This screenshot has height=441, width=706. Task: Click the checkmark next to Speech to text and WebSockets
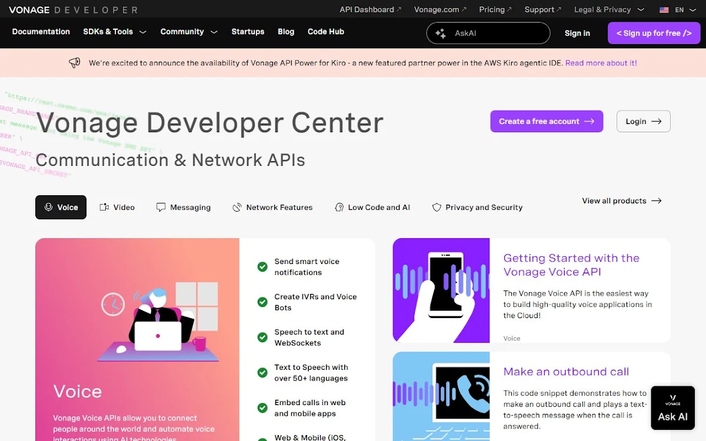(262, 338)
